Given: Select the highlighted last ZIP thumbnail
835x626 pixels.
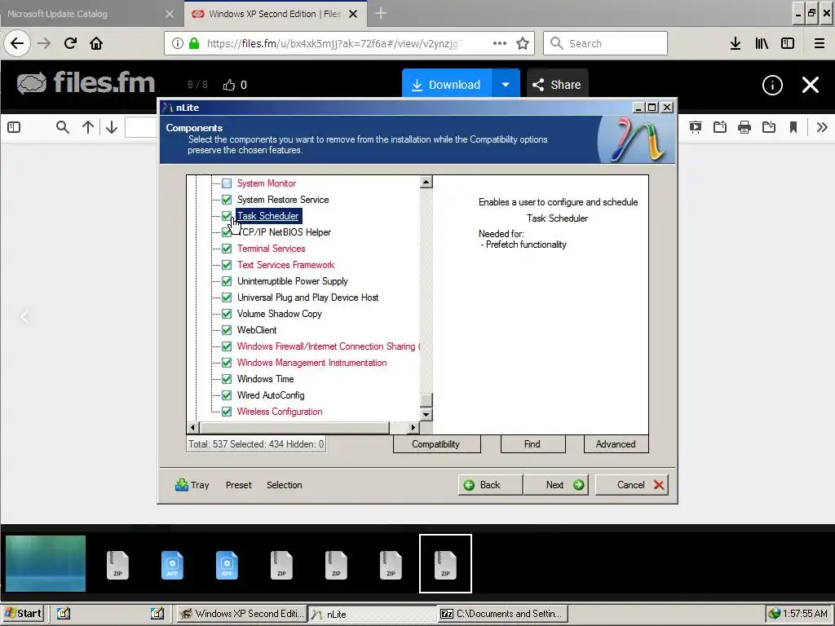Looking at the screenshot, I should (446, 563).
